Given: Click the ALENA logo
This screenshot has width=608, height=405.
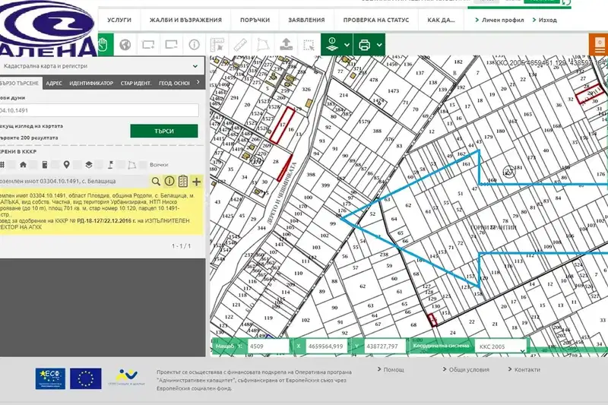Looking at the screenshot, I should pos(48,29).
